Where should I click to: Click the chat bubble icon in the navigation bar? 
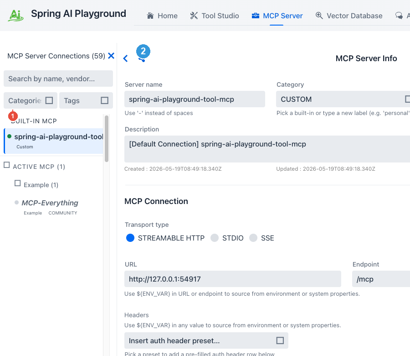click(x=399, y=16)
